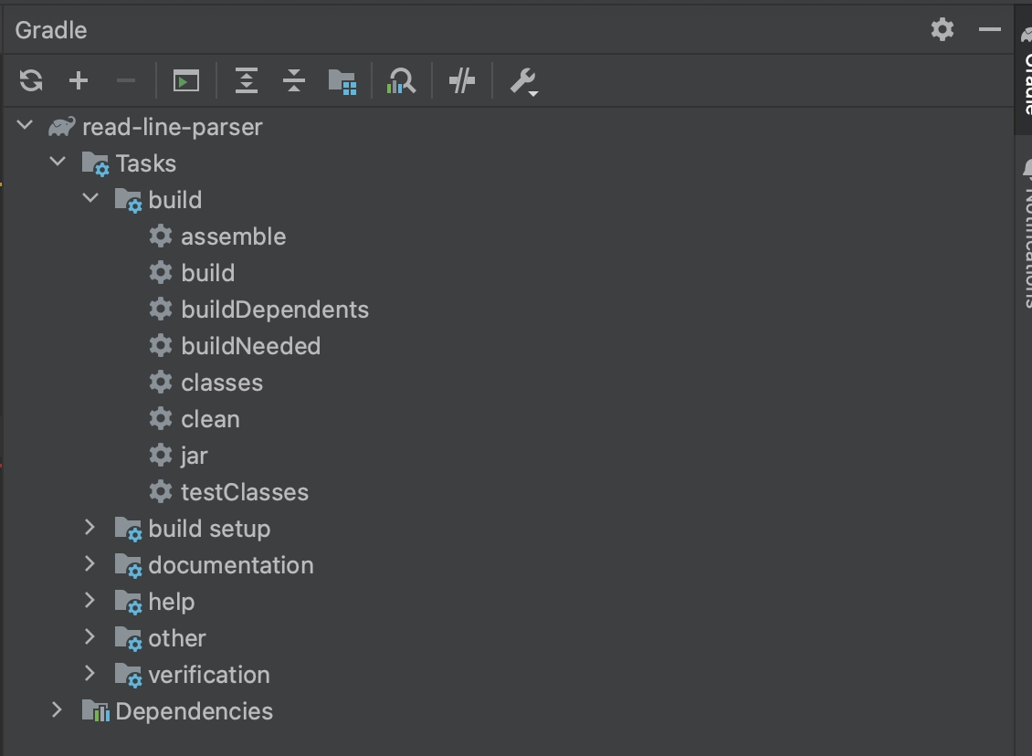Screen dimensions: 1032x756
Task: Open Build Tool Settings wrench dropdown
Action: tap(523, 81)
